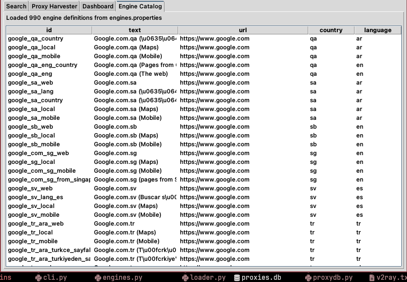This screenshot has width=407, height=282.
Task: Select row google_tr_ara_web
Action: [204, 224]
